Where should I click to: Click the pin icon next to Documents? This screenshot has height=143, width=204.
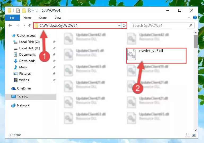pos(54,55)
